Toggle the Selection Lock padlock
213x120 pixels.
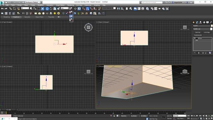[114, 116]
